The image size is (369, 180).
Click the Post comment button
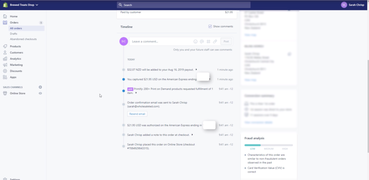click(226, 42)
